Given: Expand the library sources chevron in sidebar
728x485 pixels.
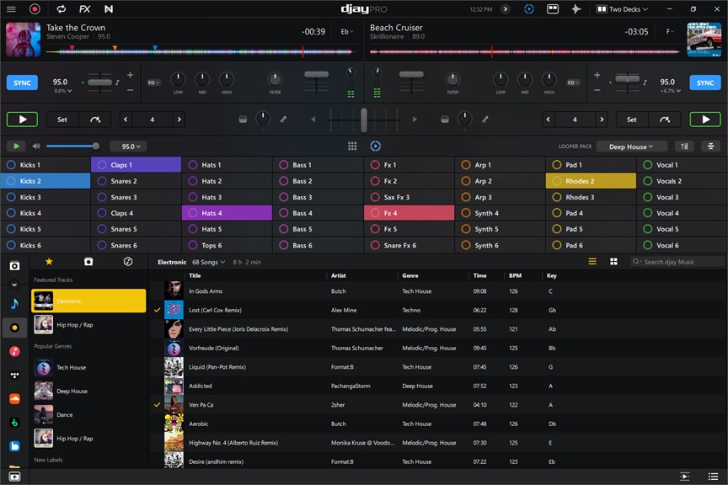Looking at the screenshot, I should pyautogui.click(x=14, y=285).
